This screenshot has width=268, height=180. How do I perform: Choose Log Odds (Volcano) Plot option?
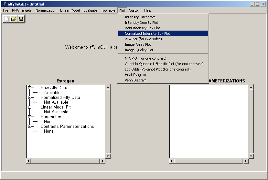157,69
